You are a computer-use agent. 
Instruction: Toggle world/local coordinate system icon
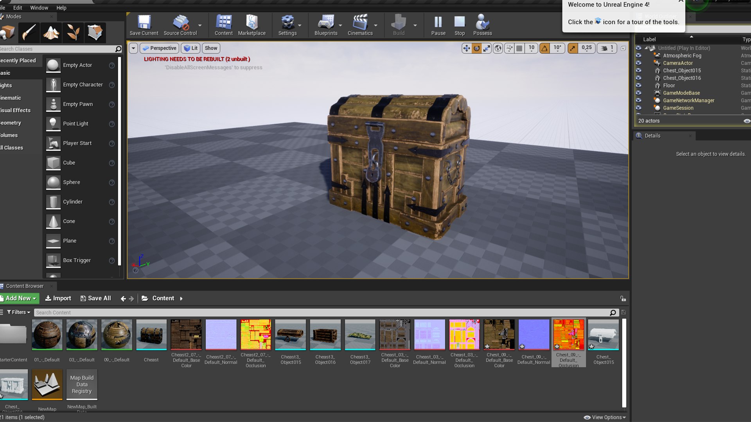(x=498, y=48)
